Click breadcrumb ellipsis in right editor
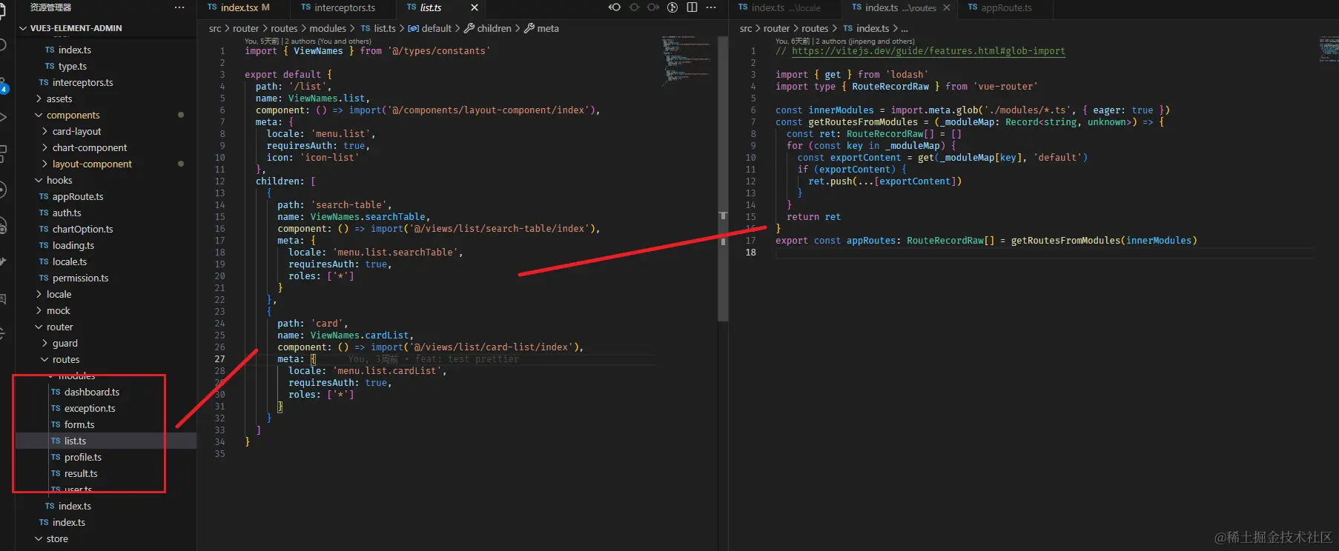 point(905,29)
